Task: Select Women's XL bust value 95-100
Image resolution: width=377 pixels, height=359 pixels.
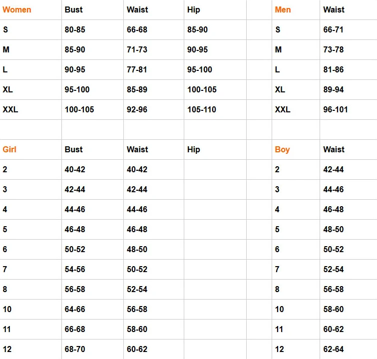Action: tap(77, 89)
